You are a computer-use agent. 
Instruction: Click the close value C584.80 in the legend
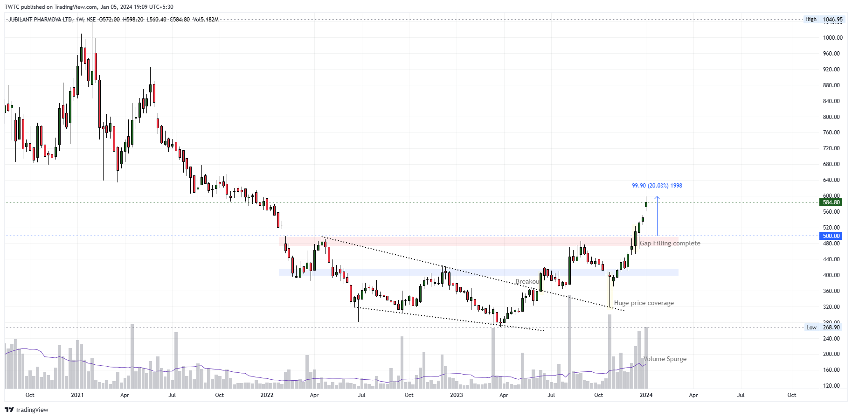pos(180,20)
